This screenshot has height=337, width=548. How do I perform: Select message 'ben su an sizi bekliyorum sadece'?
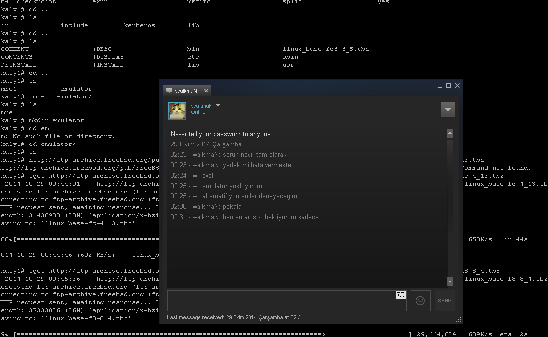pyautogui.click(x=270, y=217)
